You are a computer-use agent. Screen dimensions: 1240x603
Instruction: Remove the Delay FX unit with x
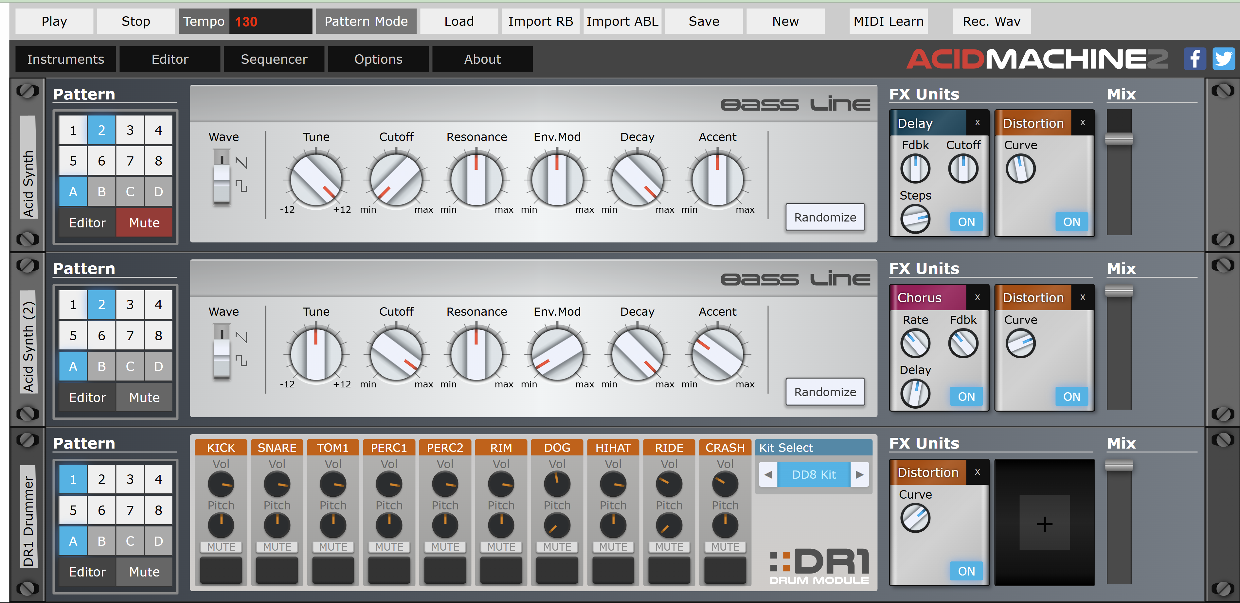click(977, 123)
